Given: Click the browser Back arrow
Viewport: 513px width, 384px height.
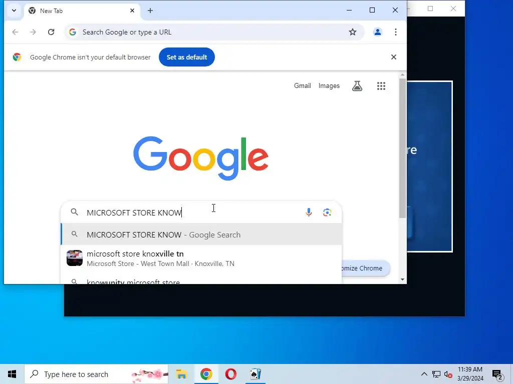Looking at the screenshot, I should click(15, 32).
